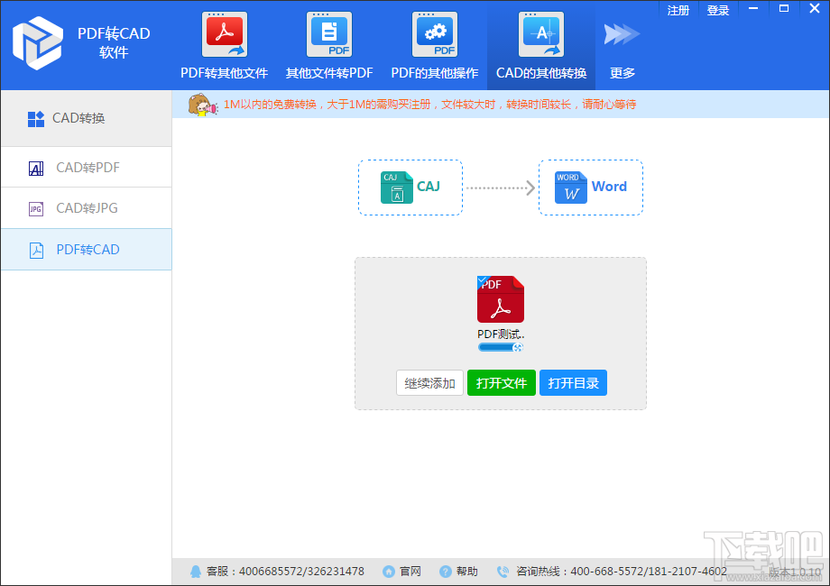The width and height of the screenshot is (830, 586).
Task: Select the 其他文件转PDF toolbar icon
Action: click(329, 35)
